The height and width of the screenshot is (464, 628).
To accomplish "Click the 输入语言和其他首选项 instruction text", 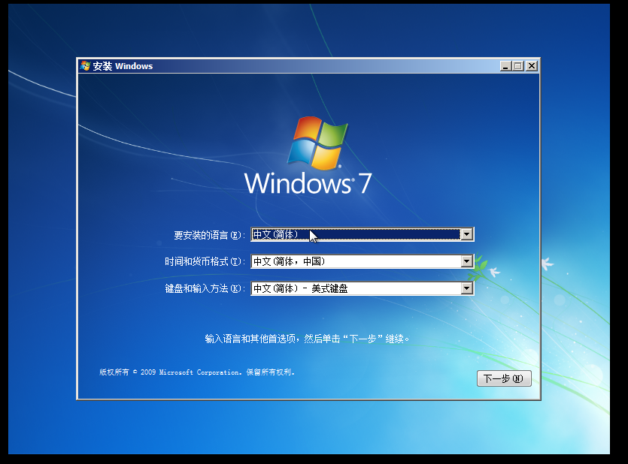I will tap(307, 339).
